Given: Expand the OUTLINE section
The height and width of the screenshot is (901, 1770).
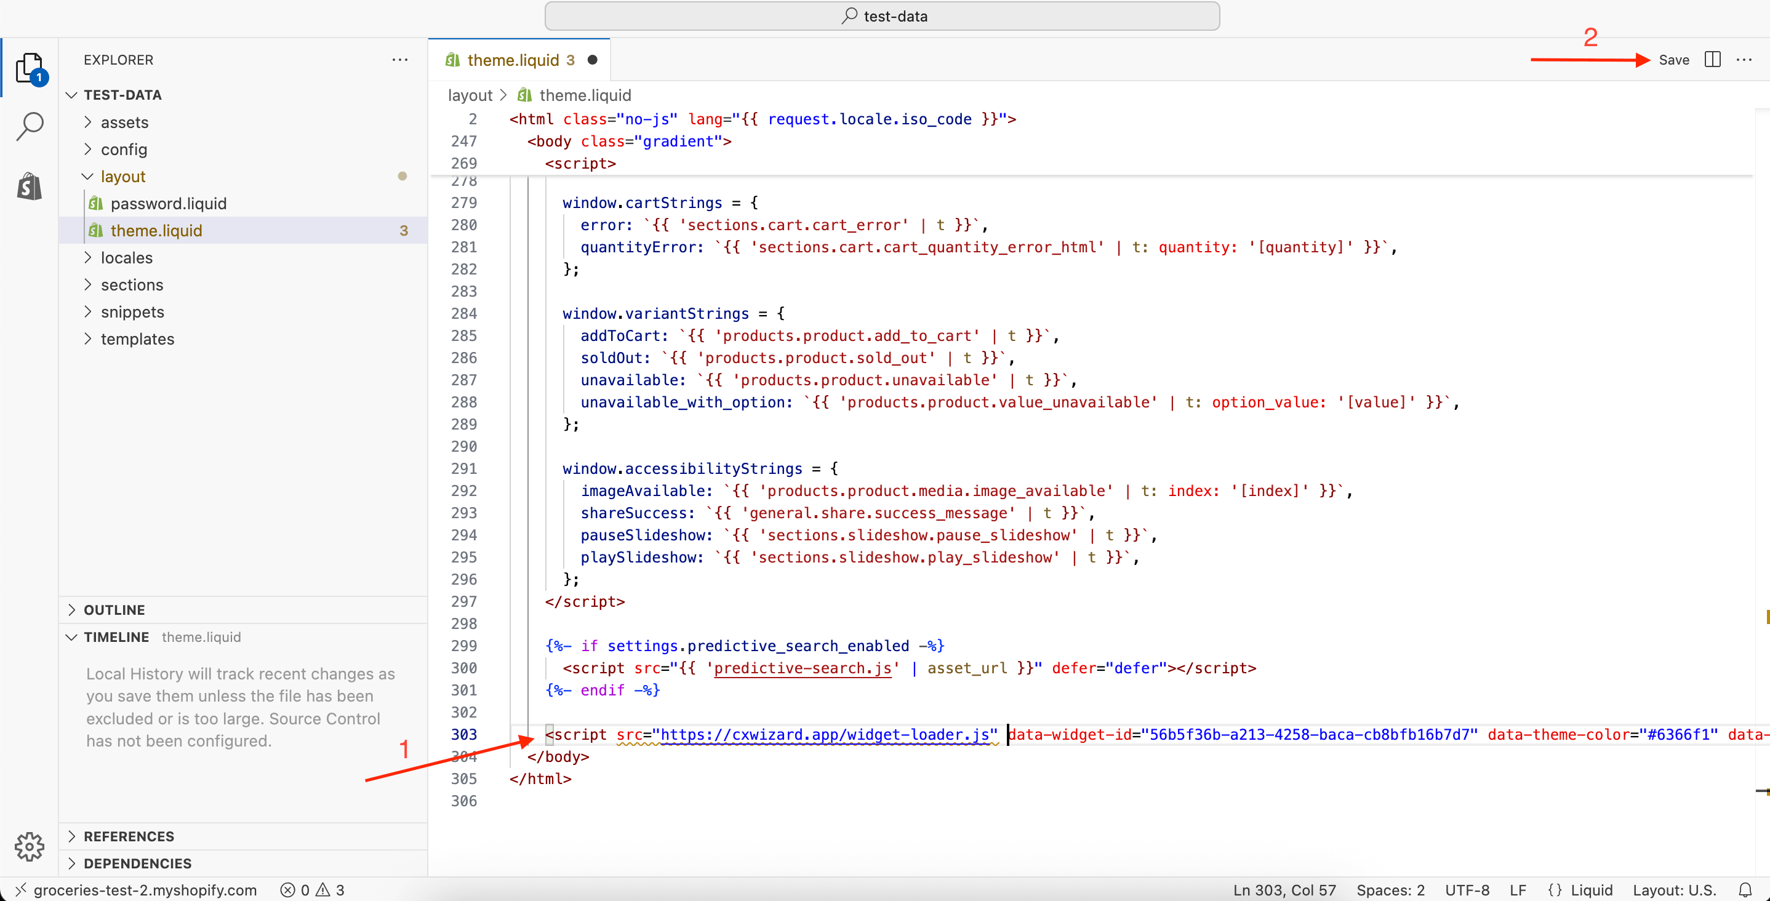Looking at the screenshot, I should pyautogui.click(x=114, y=610).
